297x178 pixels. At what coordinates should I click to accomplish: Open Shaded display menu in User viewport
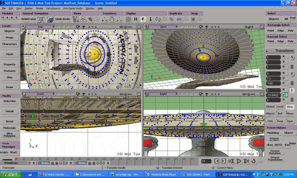[249, 27]
